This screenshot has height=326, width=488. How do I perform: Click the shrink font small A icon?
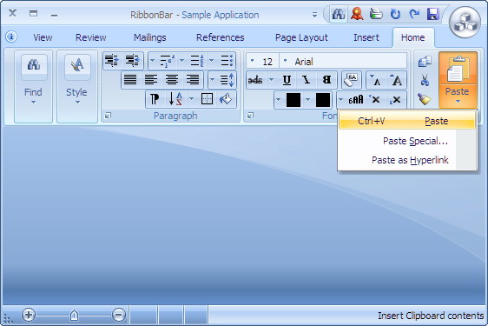click(375, 80)
